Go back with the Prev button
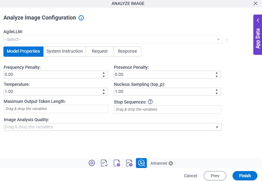The image size is (262, 181). point(215,176)
